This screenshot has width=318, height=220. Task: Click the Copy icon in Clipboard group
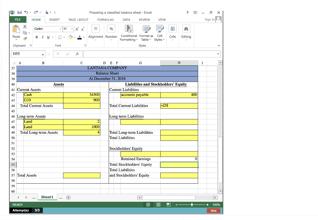tap(25, 32)
